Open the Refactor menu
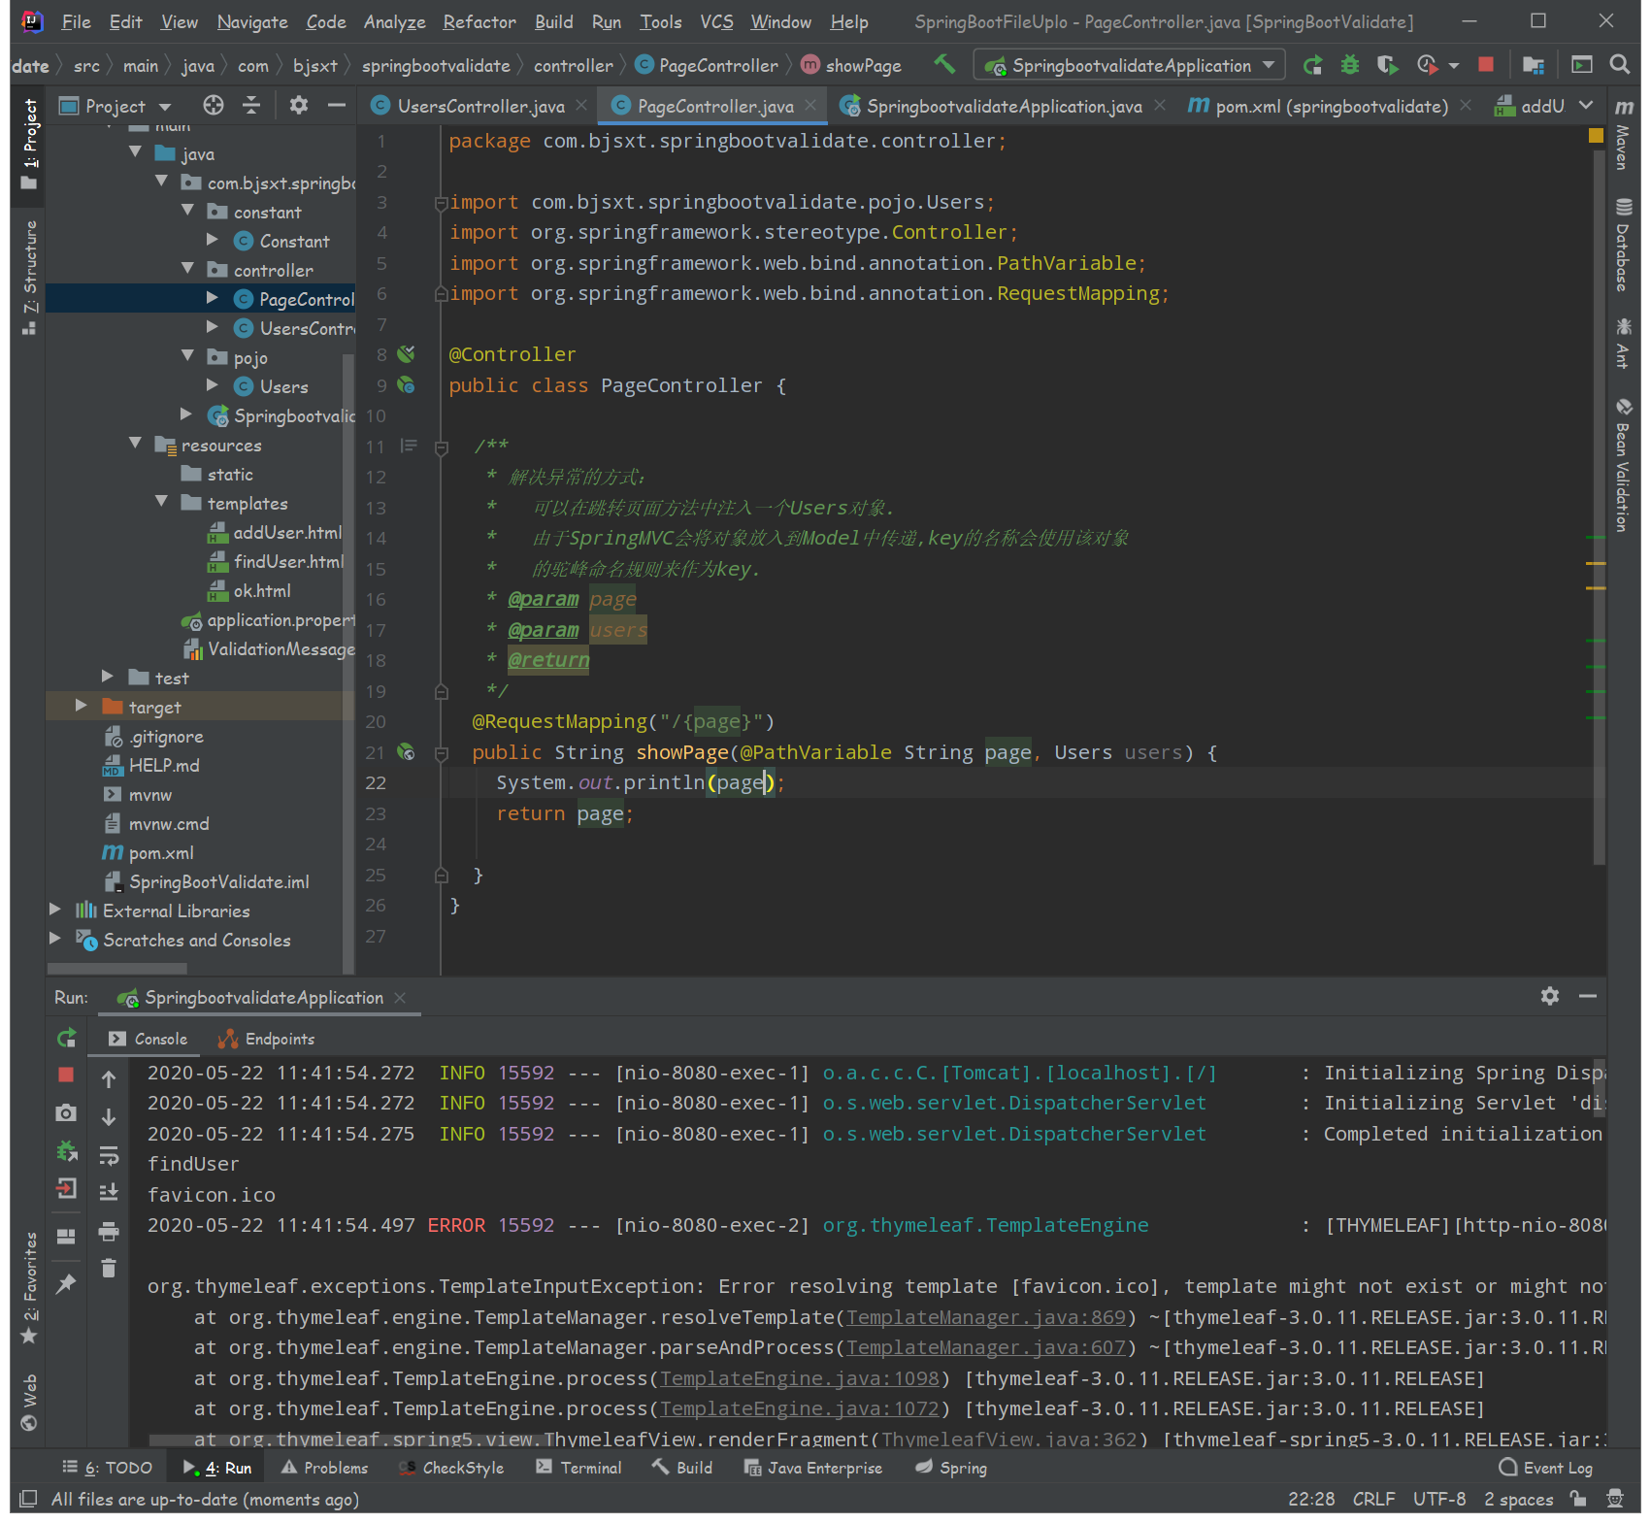This screenshot has height=1523, width=1651. pyautogui.click(x=479, y=21)
